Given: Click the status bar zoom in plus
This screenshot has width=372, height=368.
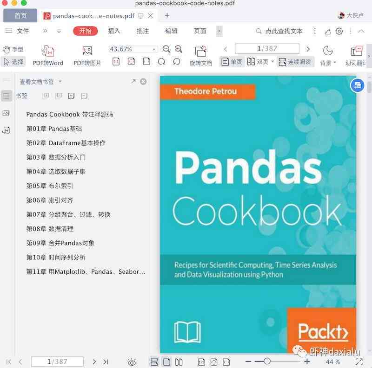Looking at the screenshot, I should pos(307,361).
